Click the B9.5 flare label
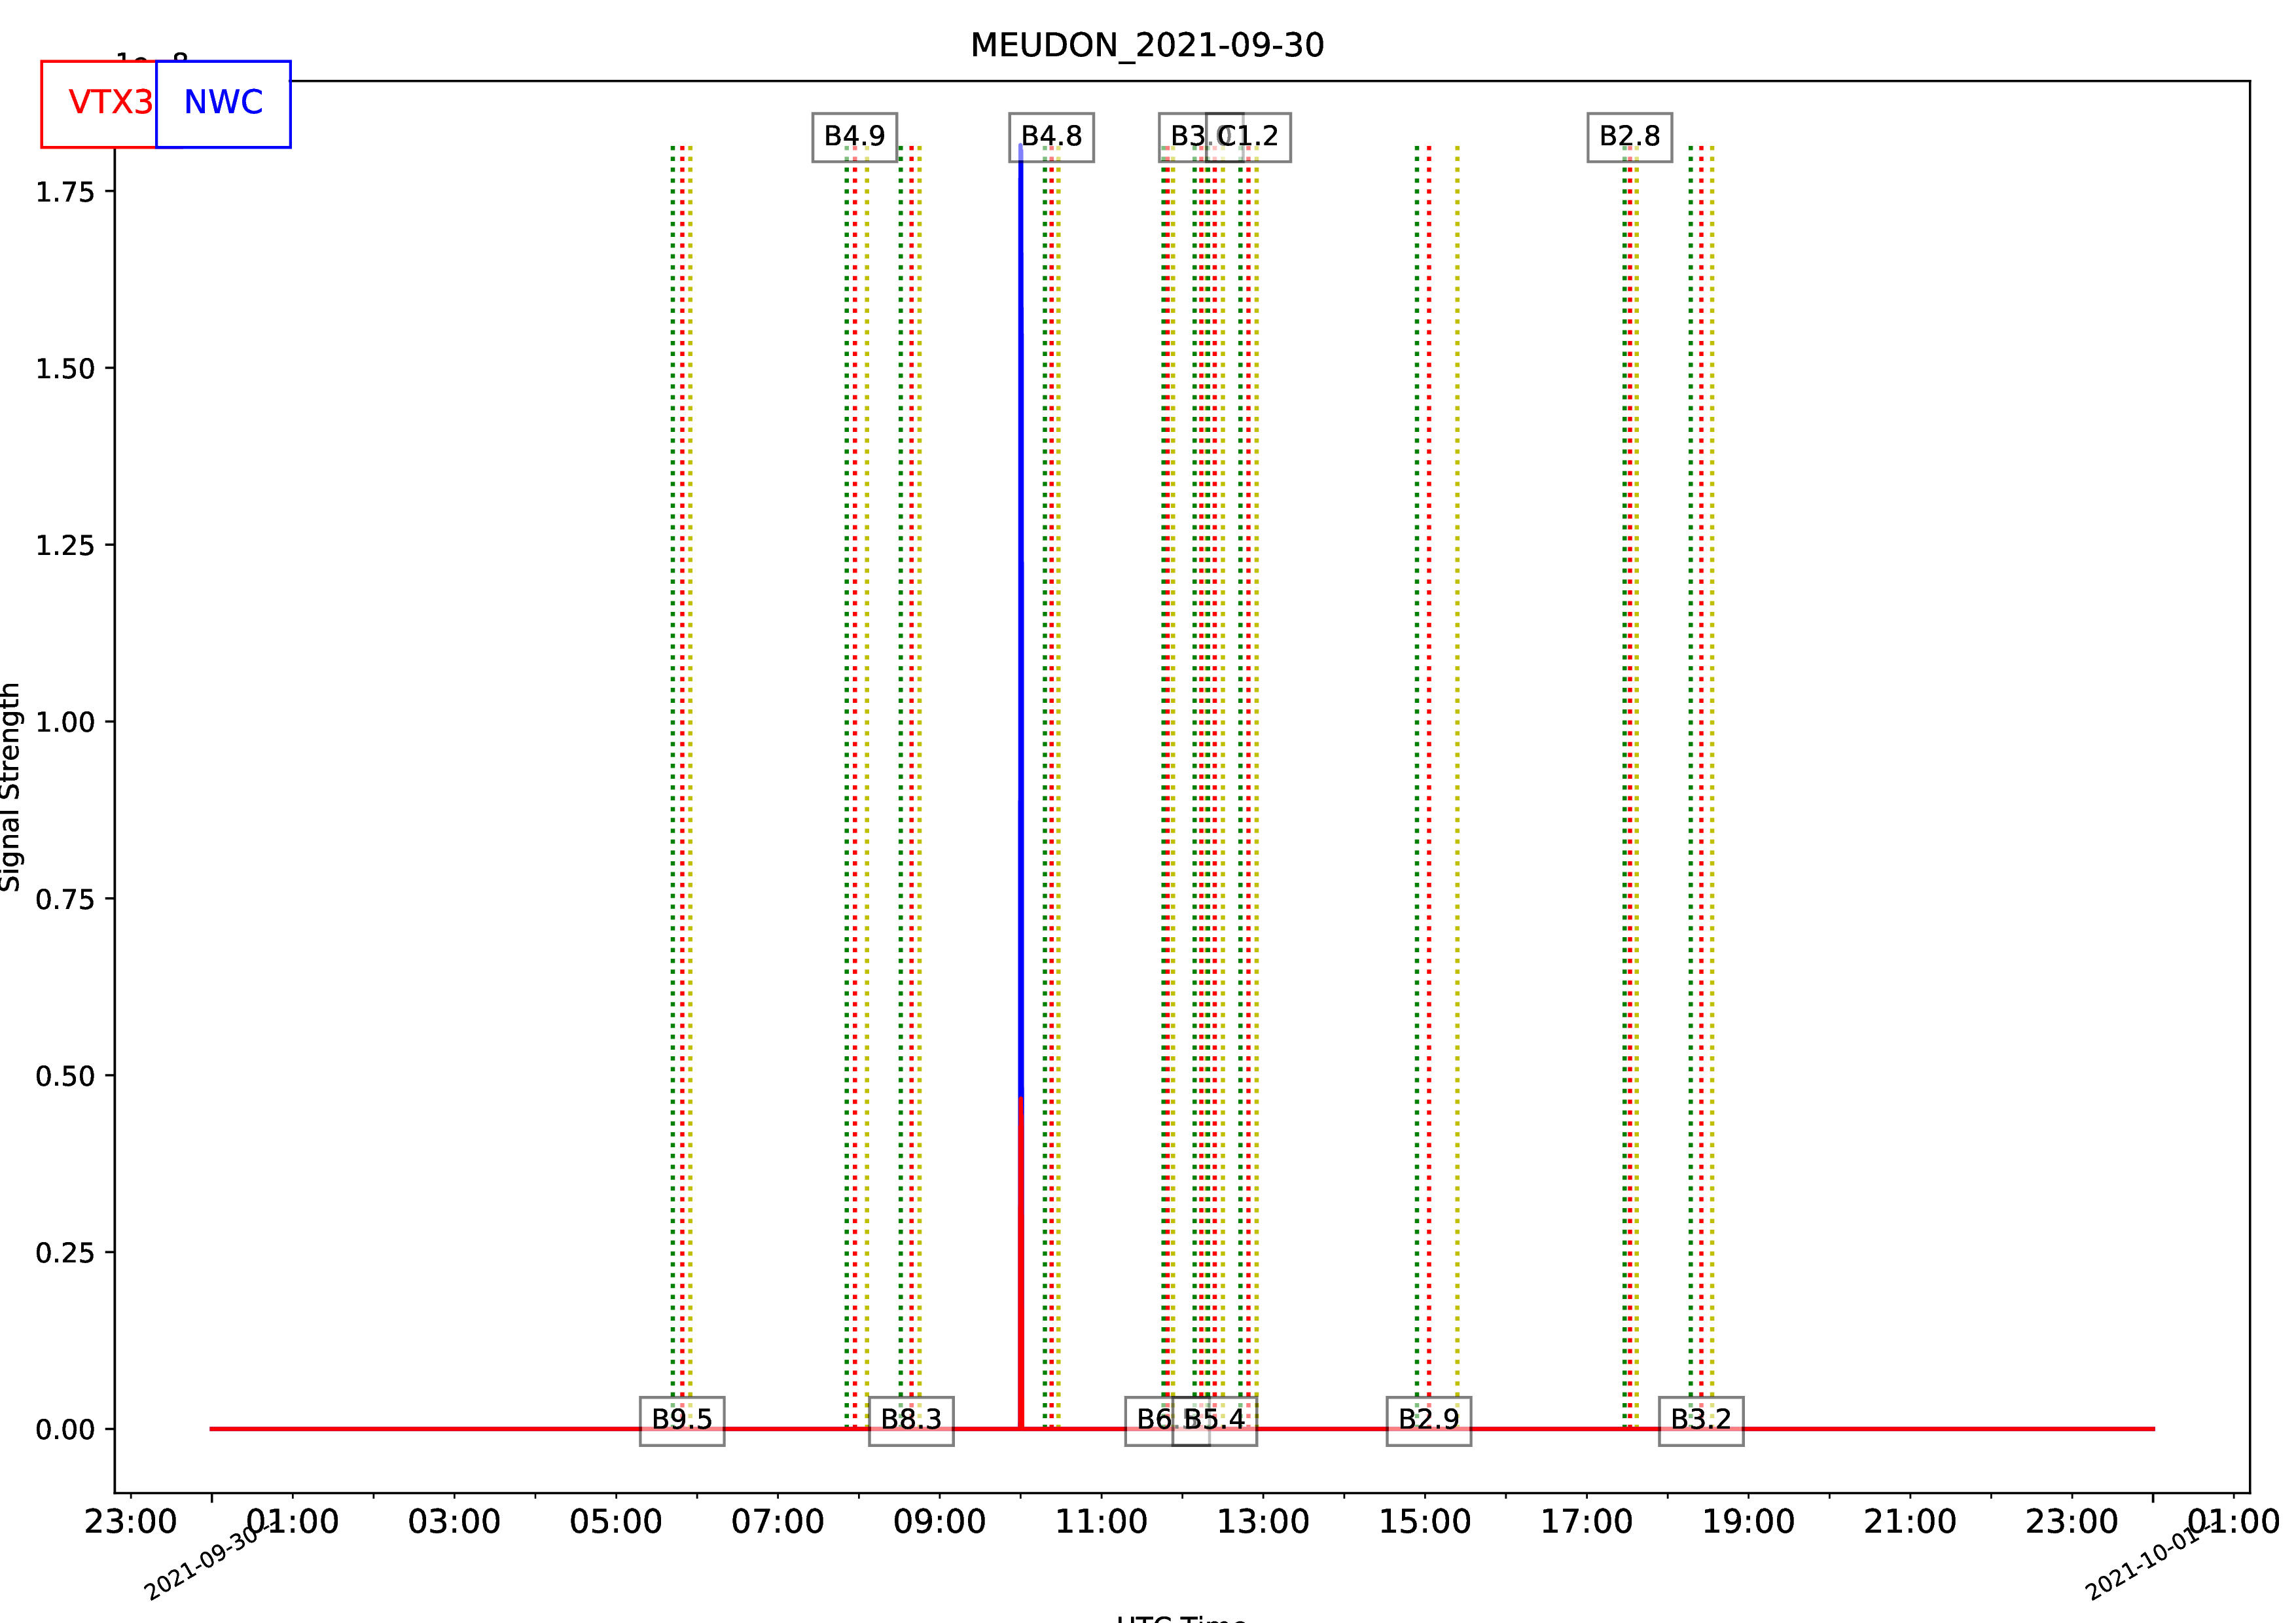 coord(682,1420)
